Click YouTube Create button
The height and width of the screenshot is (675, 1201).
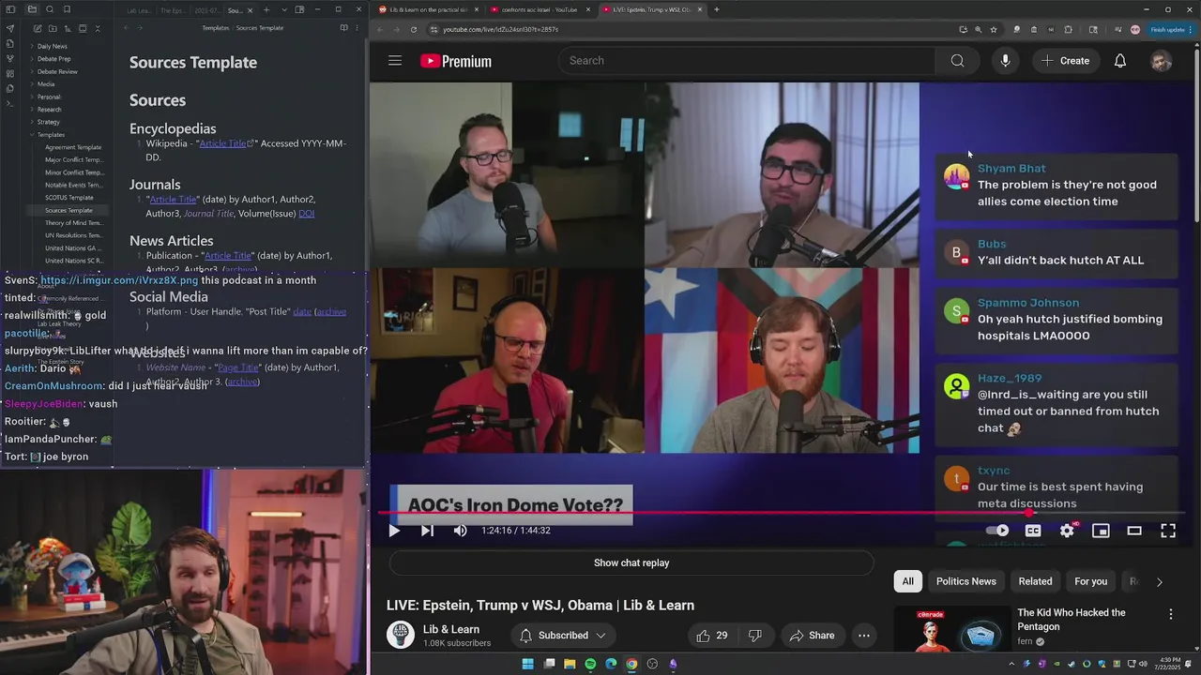tap(1064, 61)
